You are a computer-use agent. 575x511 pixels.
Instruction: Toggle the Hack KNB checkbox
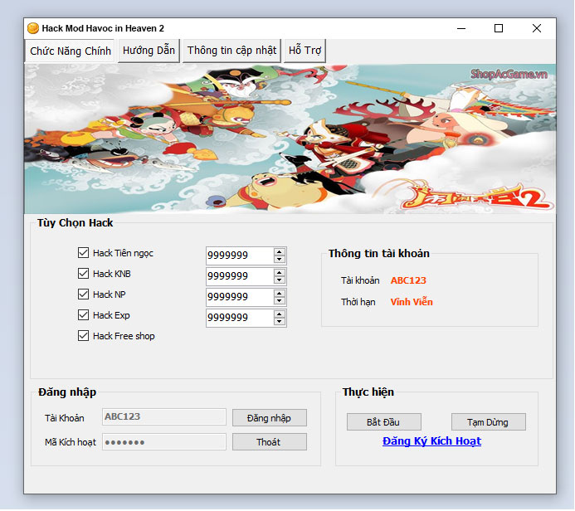(83, 274)
